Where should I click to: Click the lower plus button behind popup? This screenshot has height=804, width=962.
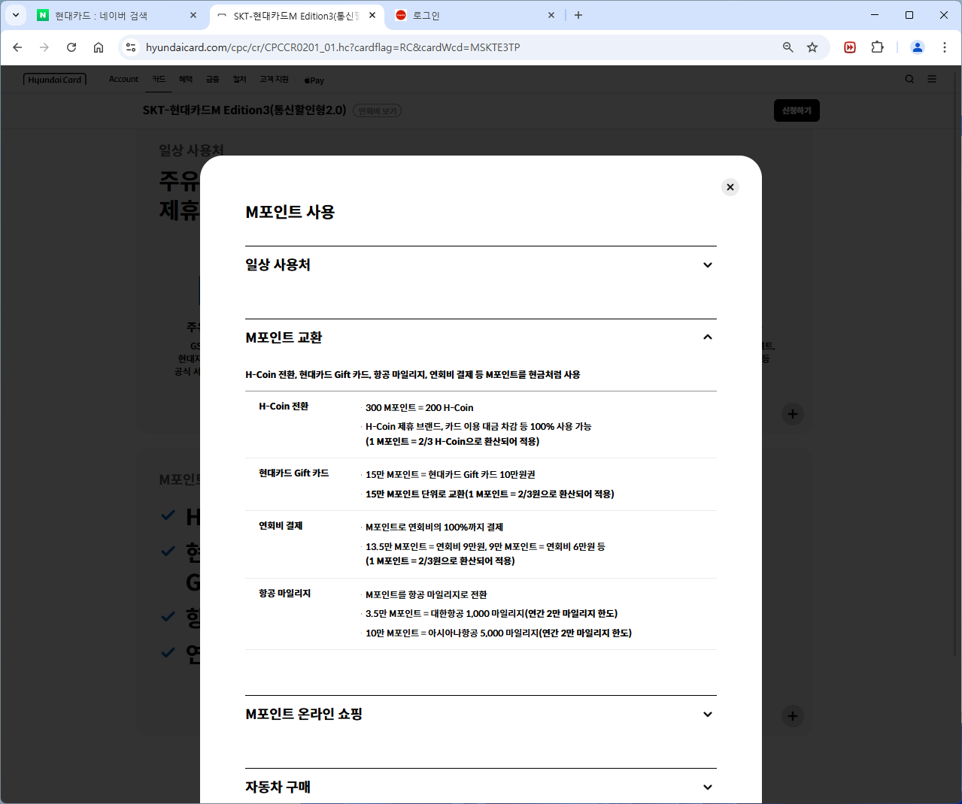[792, 716]
